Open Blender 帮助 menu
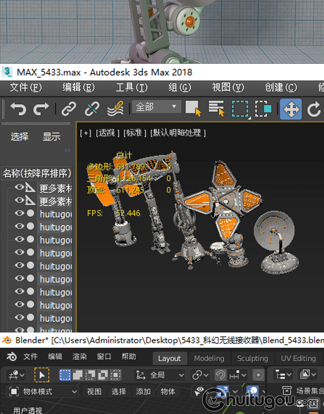Viewport: 324px width, 414px height. pos(129,357)
